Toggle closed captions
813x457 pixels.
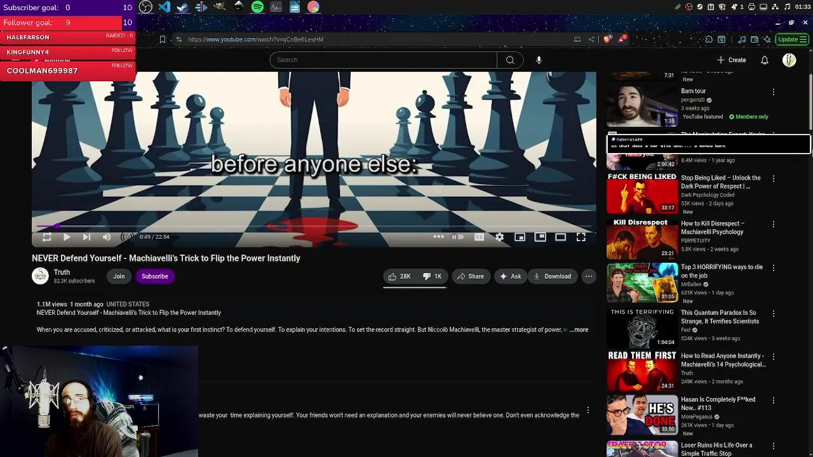tap(480, 237)
